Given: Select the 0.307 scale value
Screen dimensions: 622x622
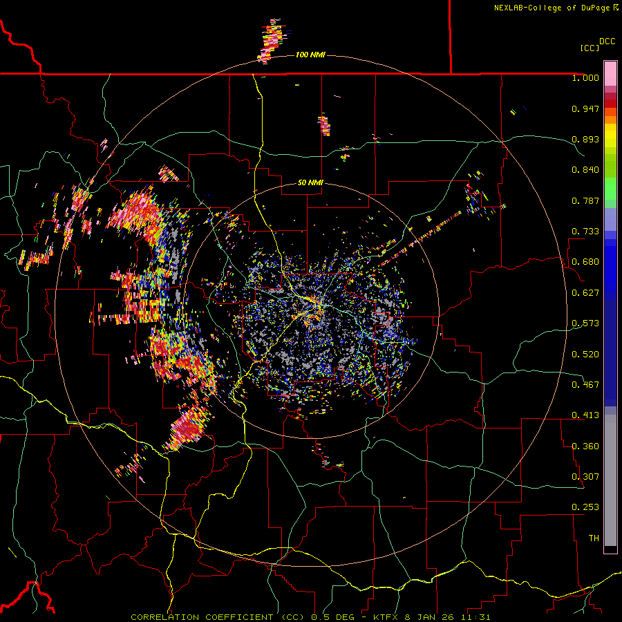Looking at the screenshot, I should 585,477.
